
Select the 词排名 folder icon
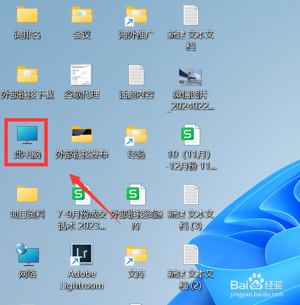[27, 15]
